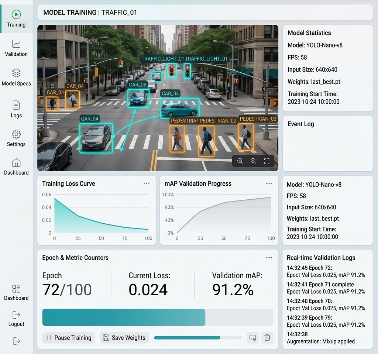Expand detection preview to fullscreen
Image resolution: width=378 pixels, height=354 pixels.
click(x=267, y=161)
